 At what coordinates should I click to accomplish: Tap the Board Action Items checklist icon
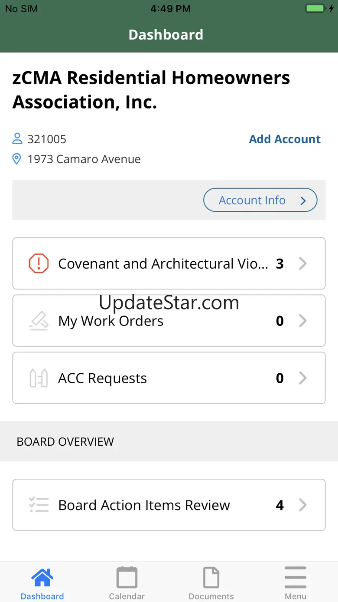[x=39, y=505]
